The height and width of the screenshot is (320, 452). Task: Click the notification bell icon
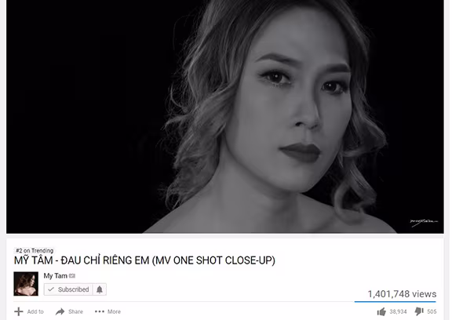100,289
